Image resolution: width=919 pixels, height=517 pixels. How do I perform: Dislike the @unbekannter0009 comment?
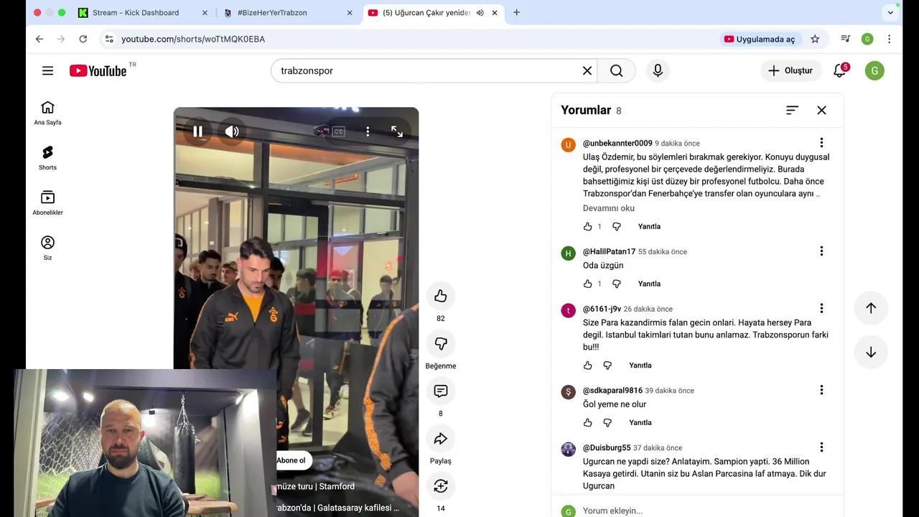coord(616,226)
